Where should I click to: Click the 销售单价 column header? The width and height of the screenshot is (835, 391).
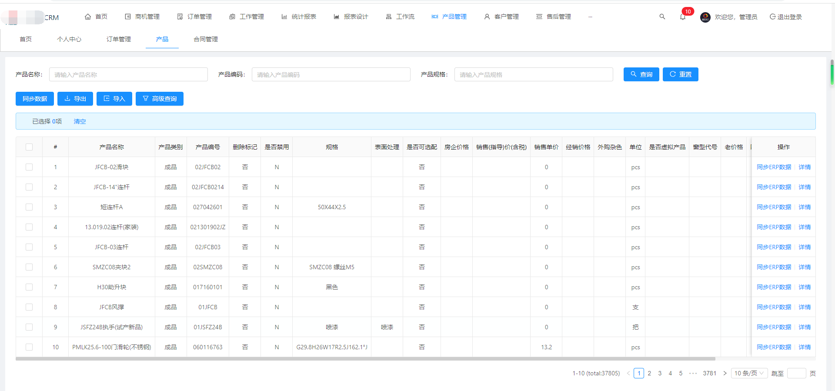[x=546, y=147]
